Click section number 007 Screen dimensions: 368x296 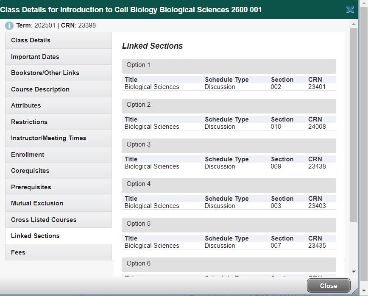pyautogui.click(x=276, y=246)
